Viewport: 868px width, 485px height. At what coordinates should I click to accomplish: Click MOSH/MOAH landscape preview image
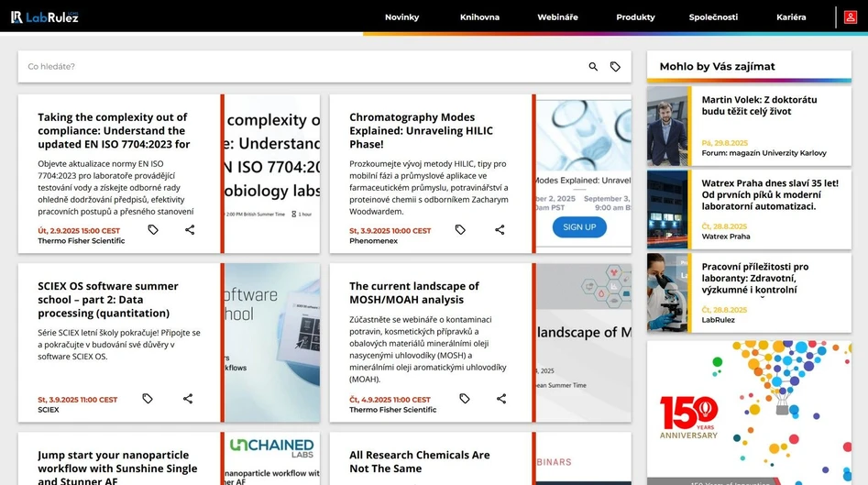point(584,342)
